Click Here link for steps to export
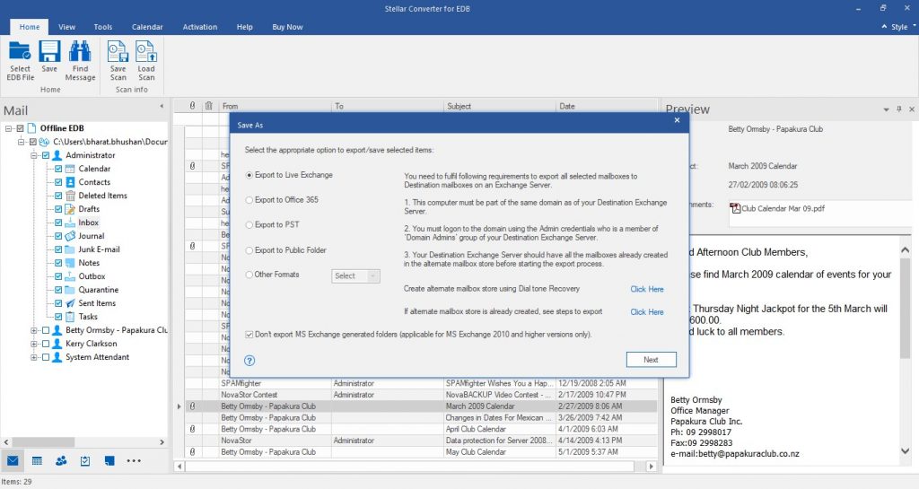 [x=647, y=312]
